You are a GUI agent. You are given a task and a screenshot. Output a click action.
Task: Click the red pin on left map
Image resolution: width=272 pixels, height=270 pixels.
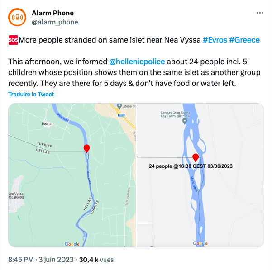click(87, 148)
